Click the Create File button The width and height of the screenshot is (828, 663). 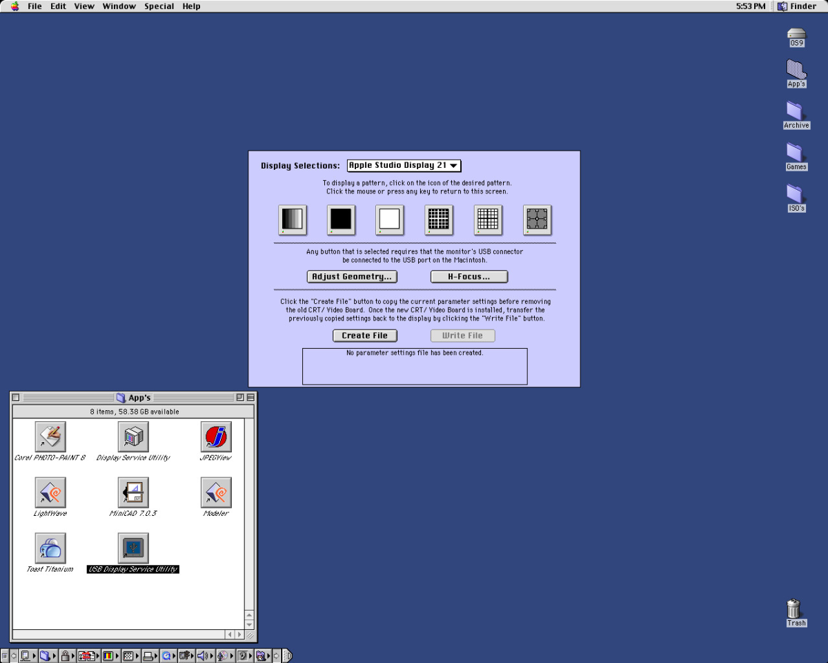[x=365, y=336]
